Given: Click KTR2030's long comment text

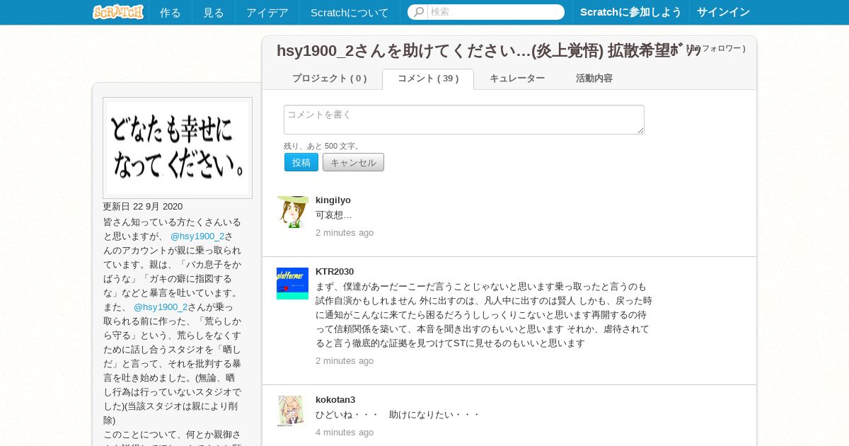Looking at the screenshot, I should coord(484,315).
